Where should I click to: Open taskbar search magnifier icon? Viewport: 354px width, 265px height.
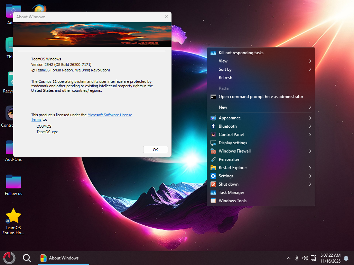[27, 258]
